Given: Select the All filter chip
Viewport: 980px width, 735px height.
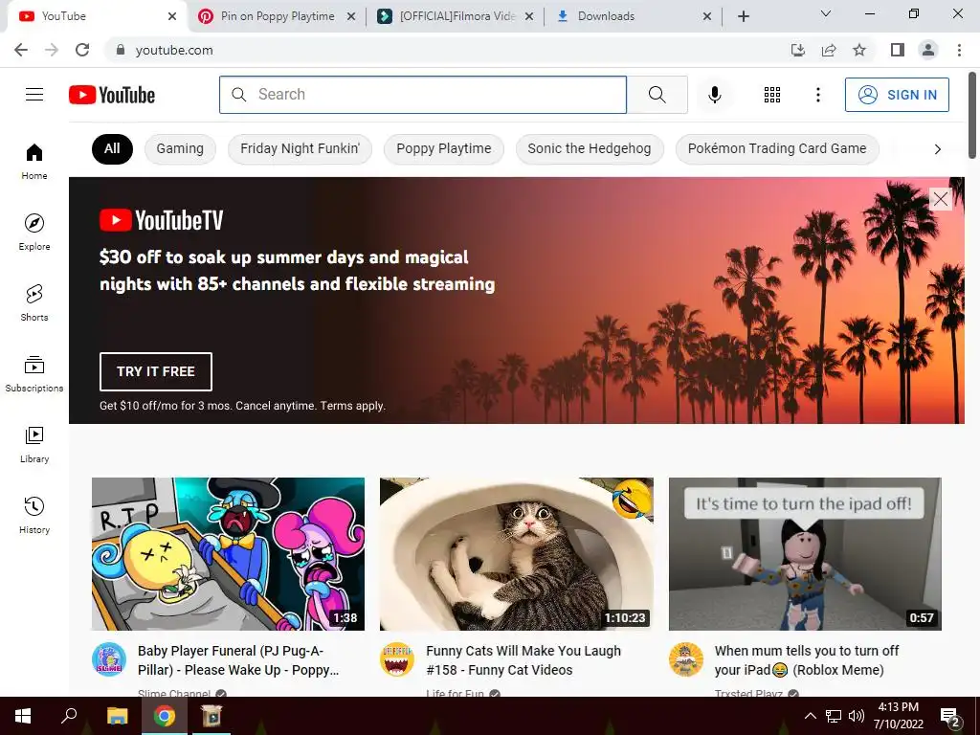Looking at the screenshot, I should point(112,148).
